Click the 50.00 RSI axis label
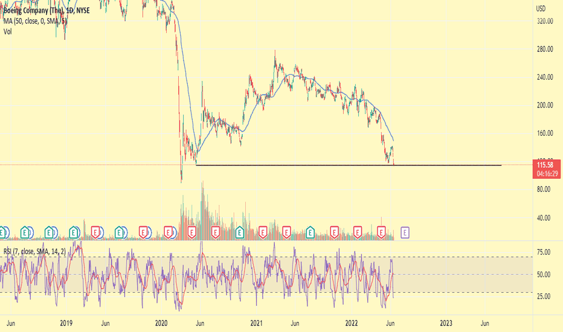Screen dimensions: 563x332 click(543, 275)
